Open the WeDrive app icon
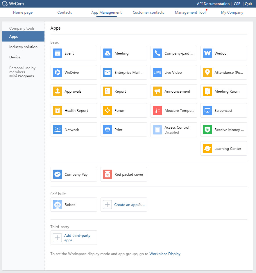 tap(58, 72)
